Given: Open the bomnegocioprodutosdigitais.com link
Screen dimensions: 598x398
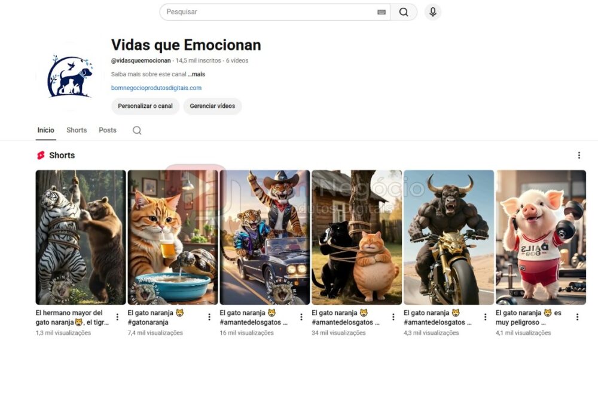Looking at the screenshot, I should coord(155,88).
